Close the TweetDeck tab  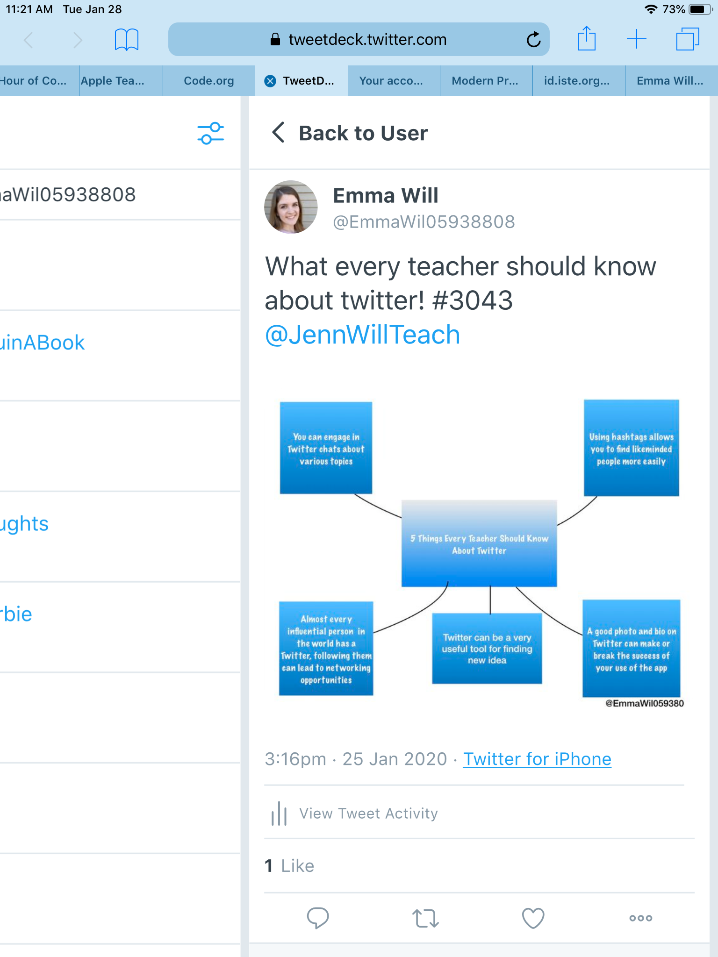pos(270,81)
